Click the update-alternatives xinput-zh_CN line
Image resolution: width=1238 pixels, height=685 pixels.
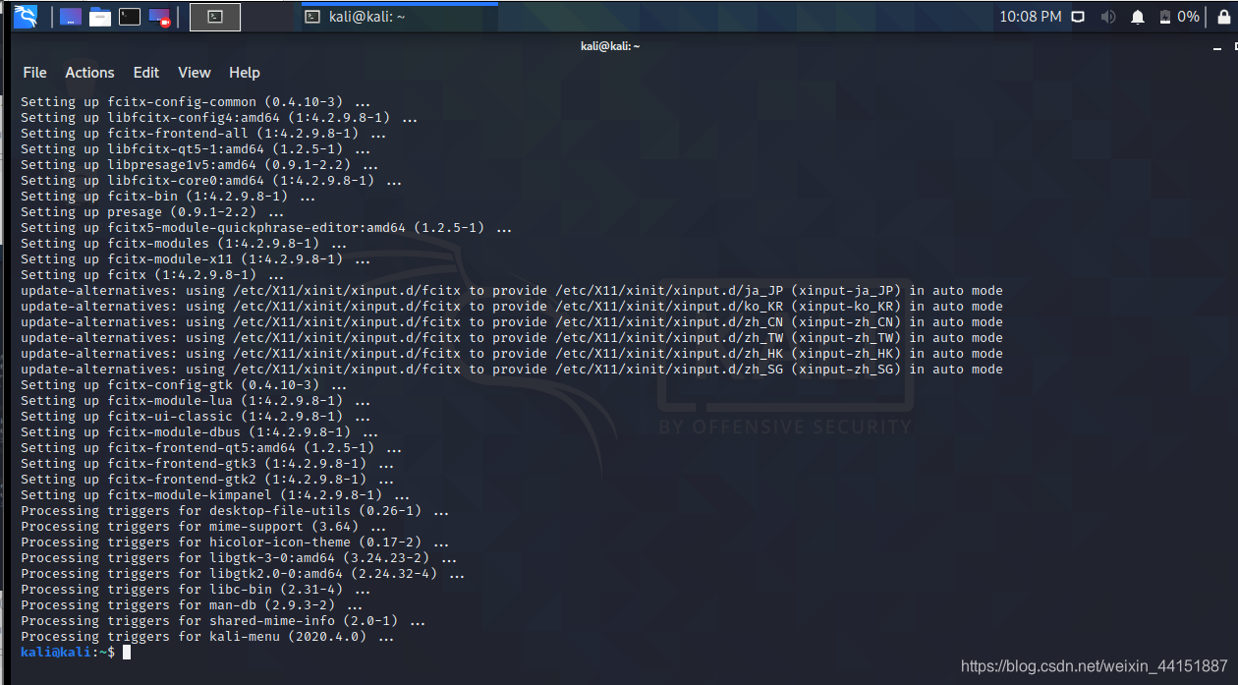tap(512, 322)
